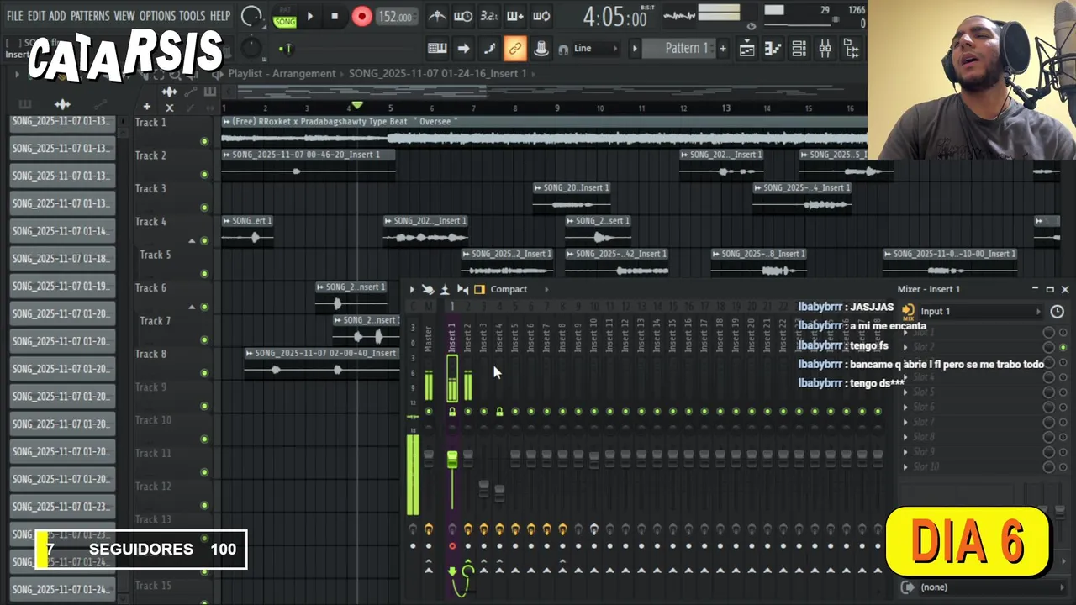Open the Playlist view icon
Viewport: 1076px width, 605px height.
[x=747, y=49]
